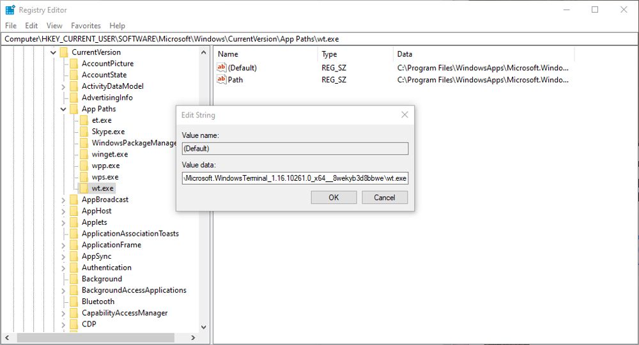Viewport: 639px width, 345px height.
Task: Select the AppHost folder icon
Action: click(x=73, y=211)
